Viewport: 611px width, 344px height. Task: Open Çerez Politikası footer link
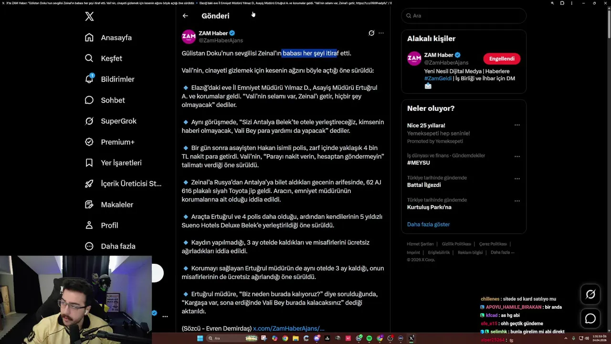click(x=493, y=244)
